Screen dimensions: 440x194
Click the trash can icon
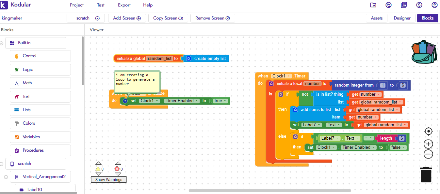click(x=426, y=174)
